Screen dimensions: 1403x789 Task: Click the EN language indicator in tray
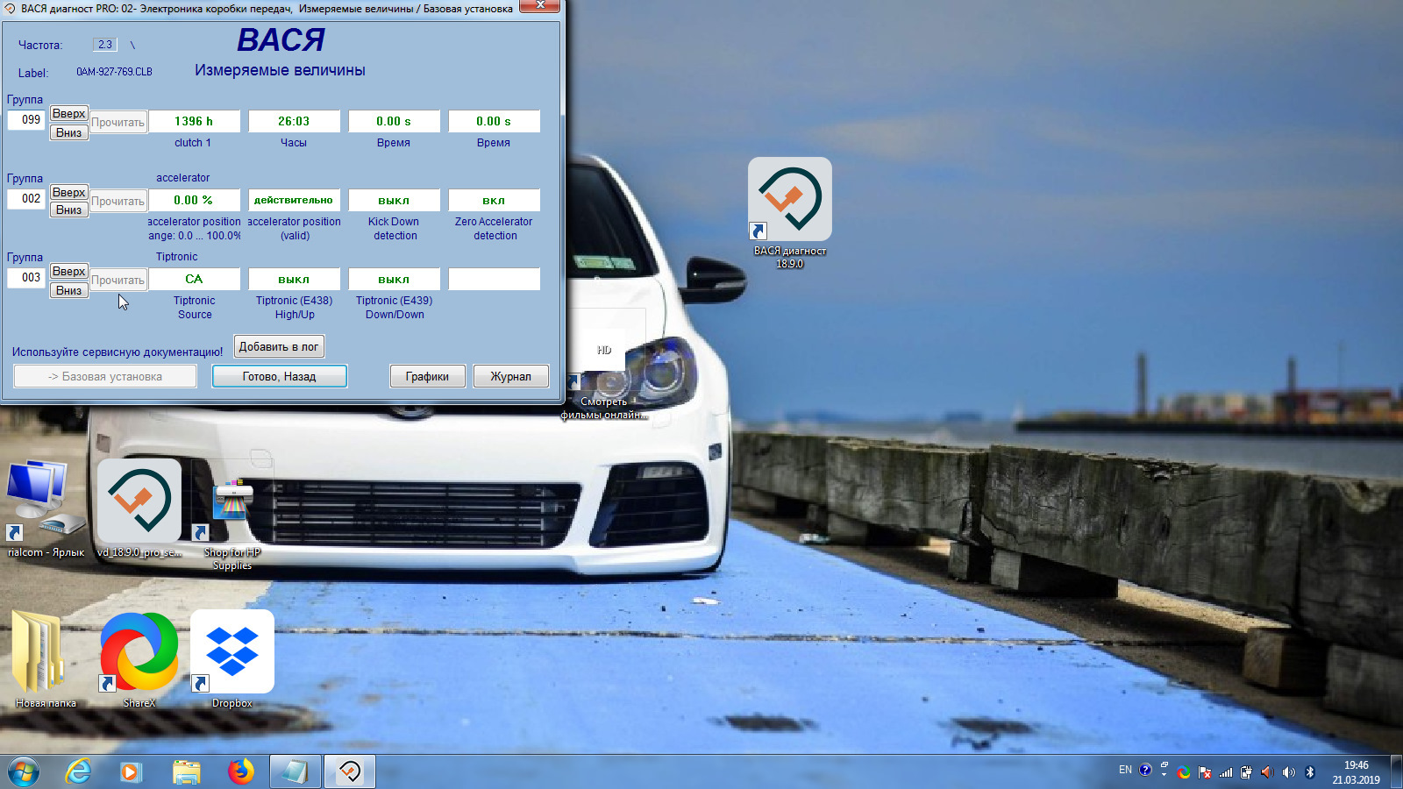(x=1125, y=770)
